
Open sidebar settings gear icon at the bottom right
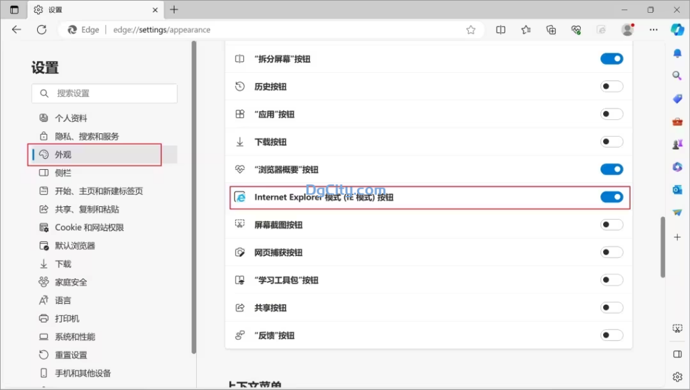[x=677, y=377]
